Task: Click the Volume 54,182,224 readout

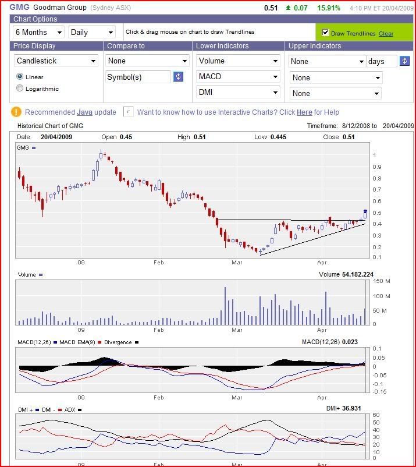Action: pos(346,274)
